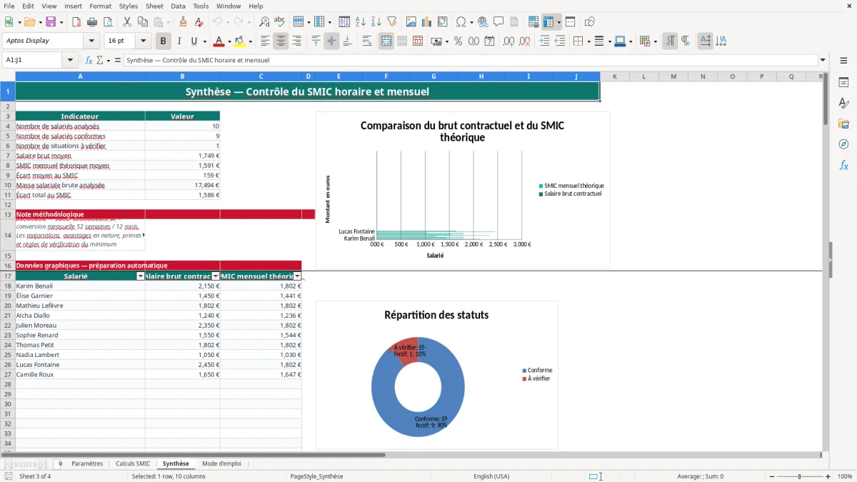Open the Sidebar Navigator compass icon
This screenshot has width=857, height=482.
click(843, 144)
